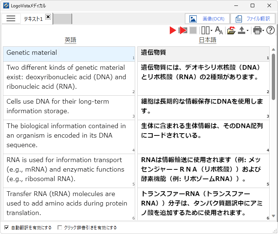Click the 英語 source language link
Screen dimensions: 278x234
[x=70, y=40]
